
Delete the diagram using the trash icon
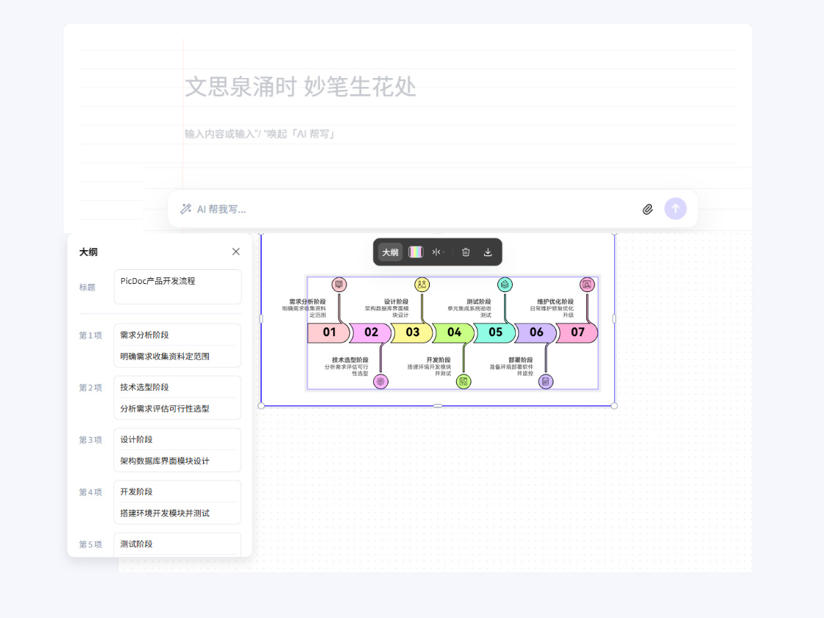(465, 252)
